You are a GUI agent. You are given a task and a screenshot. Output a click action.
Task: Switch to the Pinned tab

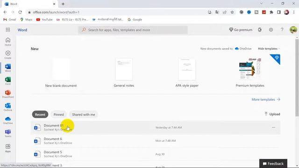coord(58,114)
